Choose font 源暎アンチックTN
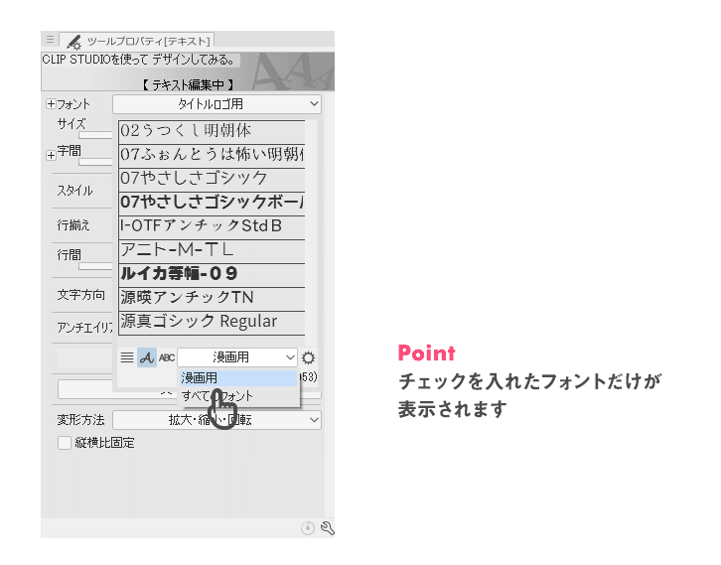Viewport: 721px width, 565px height. click(x=212, y=299)
